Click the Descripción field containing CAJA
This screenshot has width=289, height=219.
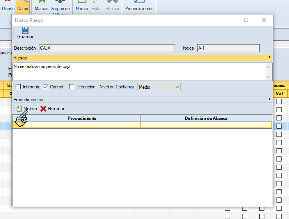coord(107,48)
